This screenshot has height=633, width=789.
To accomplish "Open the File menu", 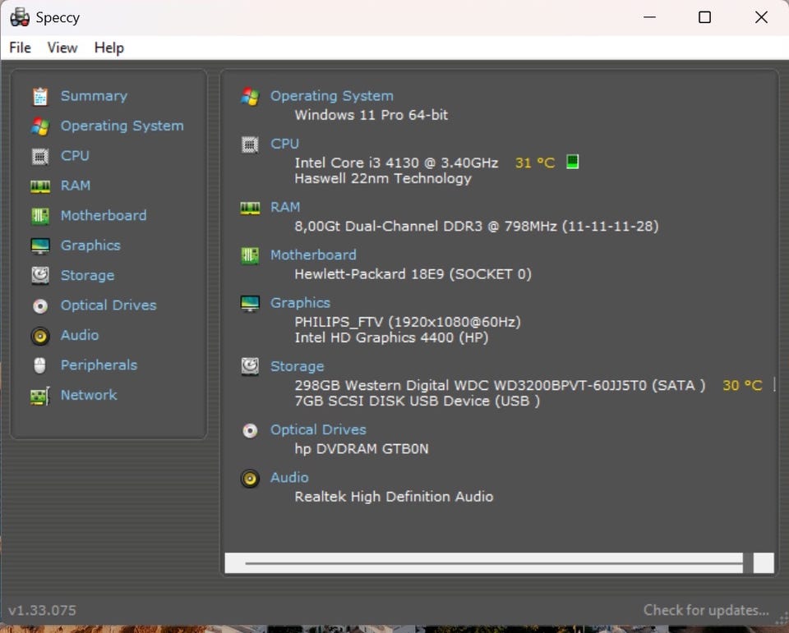I will coord(20,48).
